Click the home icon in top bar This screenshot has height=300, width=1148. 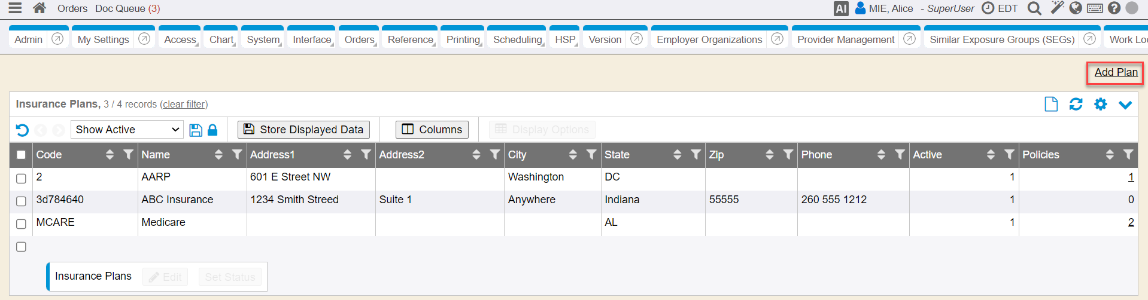40,8
